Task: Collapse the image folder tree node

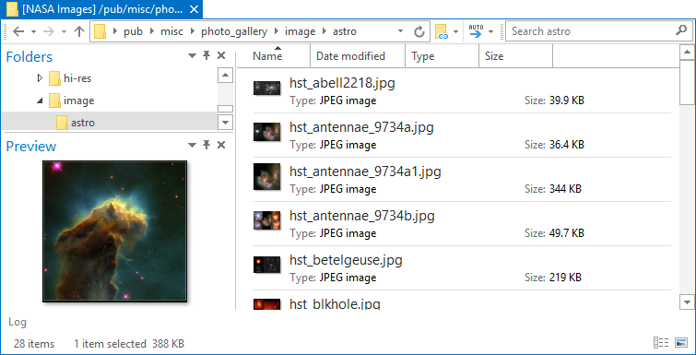Action: (40, 101)
